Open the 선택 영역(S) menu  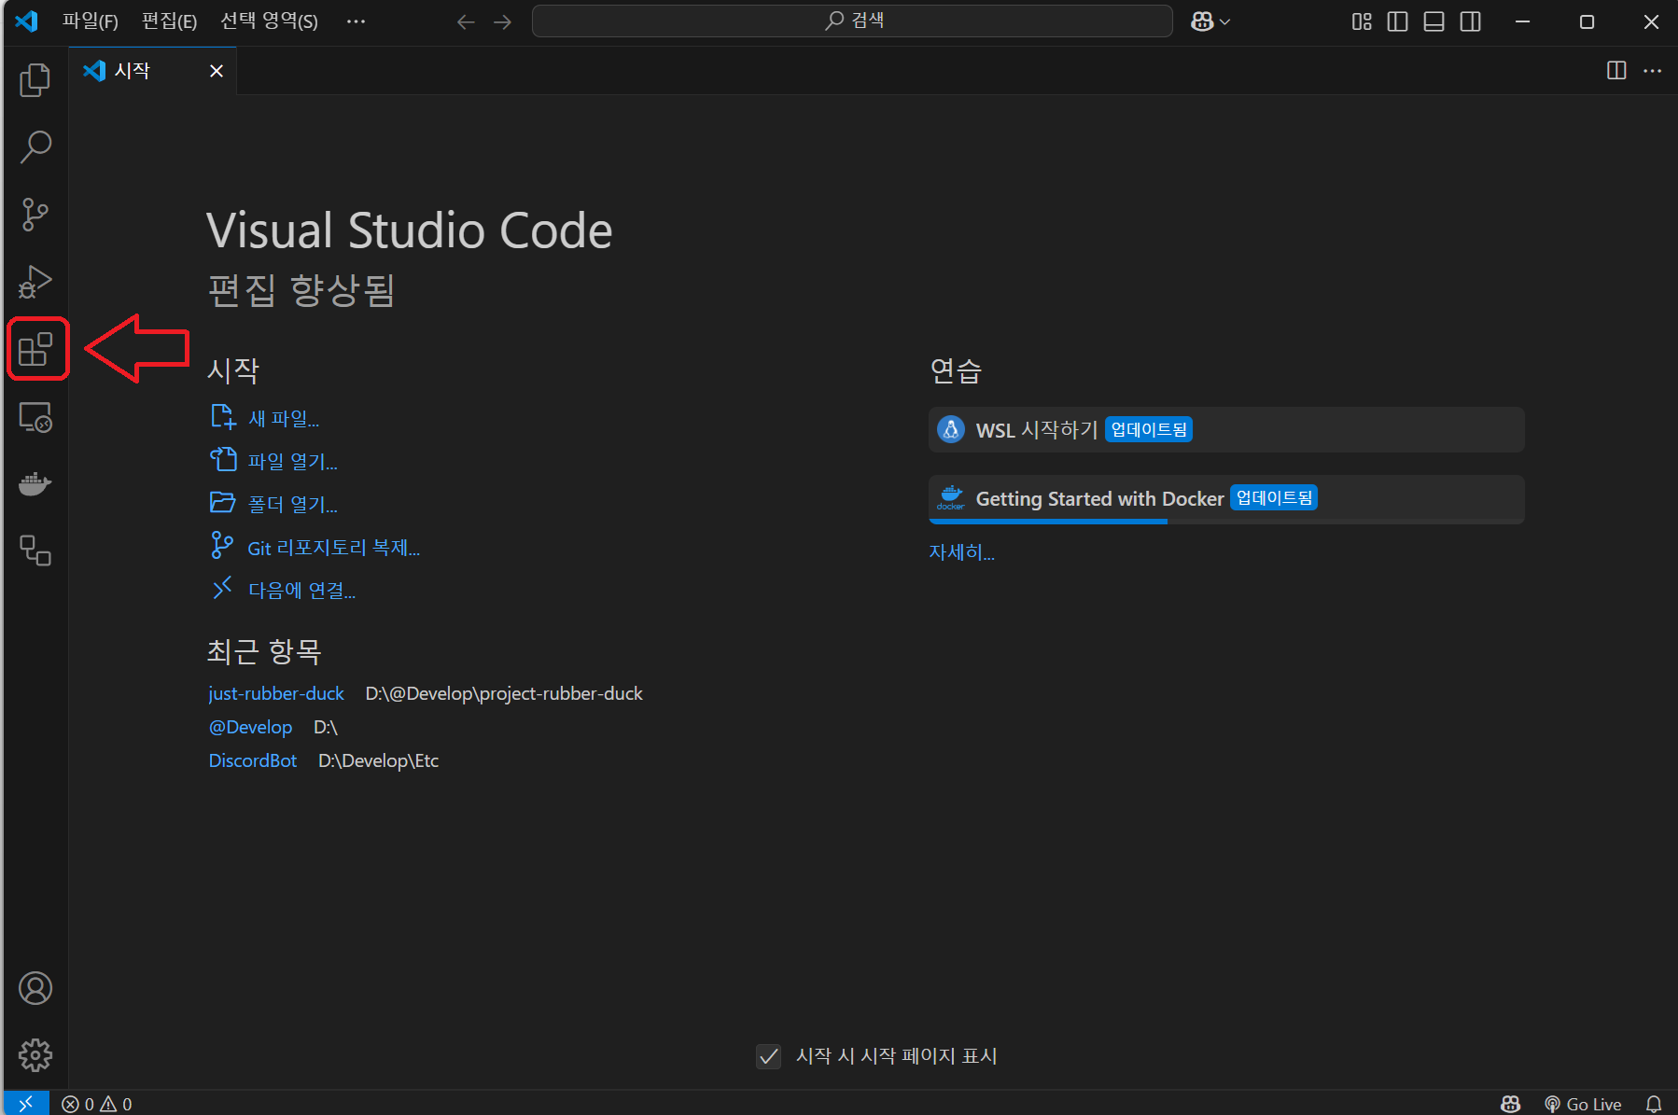(x=269, y=21)
